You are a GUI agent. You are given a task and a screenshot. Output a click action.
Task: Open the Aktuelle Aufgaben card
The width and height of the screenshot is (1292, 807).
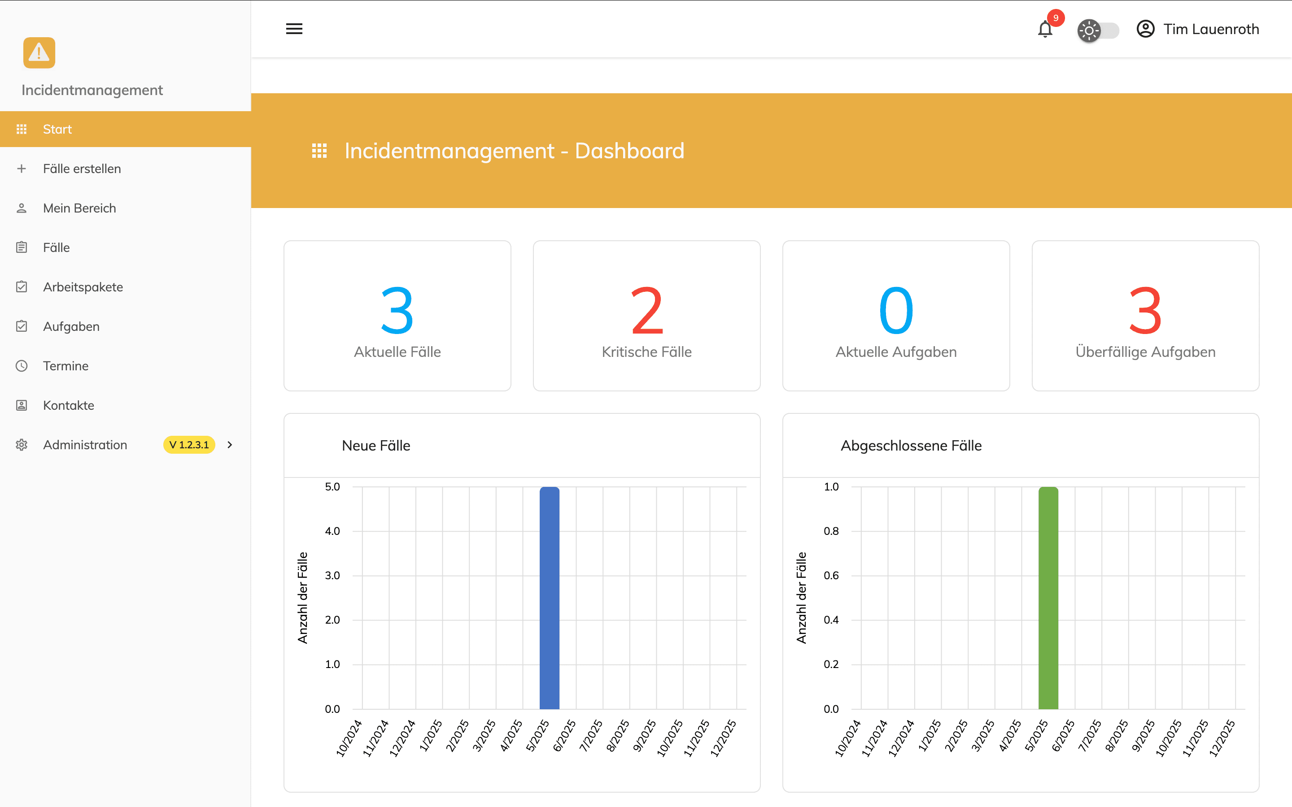pyautogui.click(x=896, y=316)
